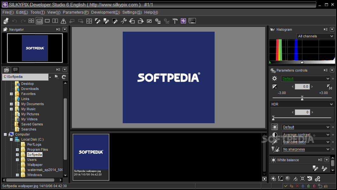
Task: Click the gear-with-disk develop icon
Action: (x=158, y=21)
